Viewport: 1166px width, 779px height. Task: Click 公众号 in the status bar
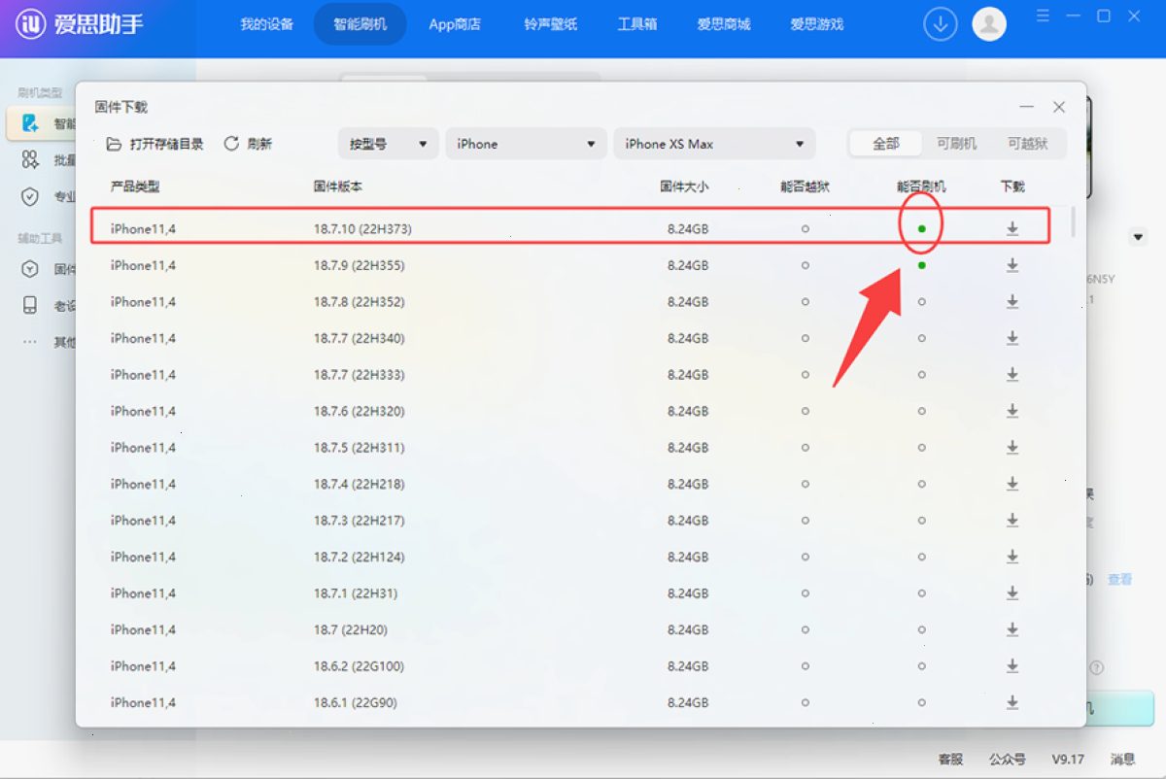pyautogui.click(x=1007, y=759)
